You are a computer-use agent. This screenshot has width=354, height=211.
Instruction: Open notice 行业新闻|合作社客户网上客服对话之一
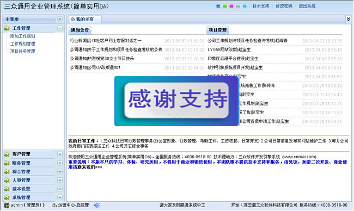106,41
